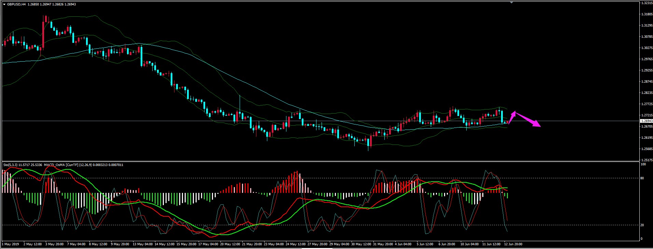Click price scale label 1.27725
653x249 pixels.
647,104
